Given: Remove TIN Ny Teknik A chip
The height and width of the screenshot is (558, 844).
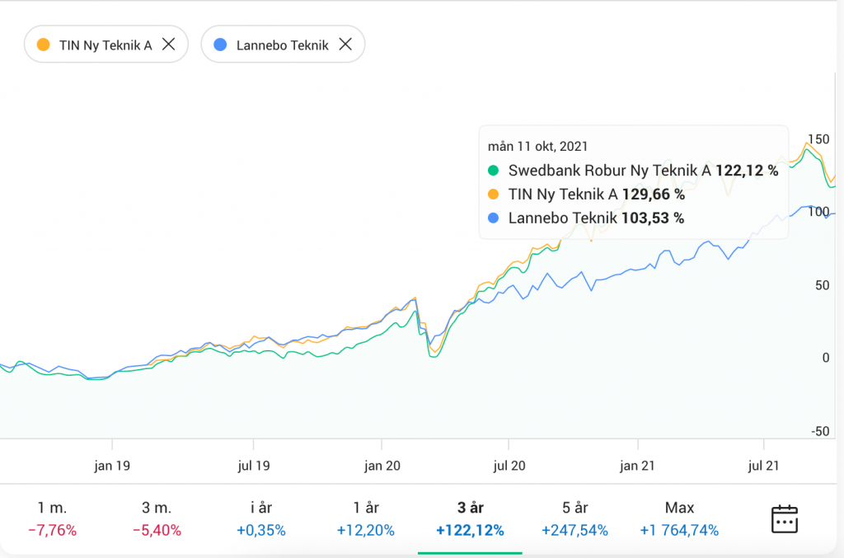Looking at the screenshot, I should [x=168, y=45].
